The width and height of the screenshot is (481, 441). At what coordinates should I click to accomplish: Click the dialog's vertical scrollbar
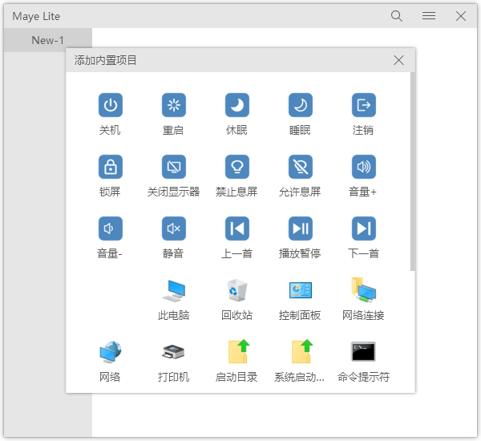pyautogui.click(x=412, y=172)
